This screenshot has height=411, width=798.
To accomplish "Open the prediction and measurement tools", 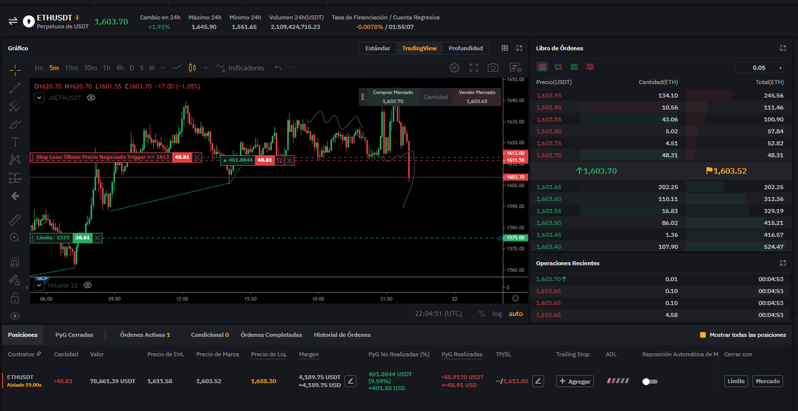I will (15, 178).
